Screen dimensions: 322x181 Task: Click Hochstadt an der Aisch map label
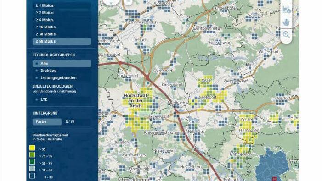point(136,100)
